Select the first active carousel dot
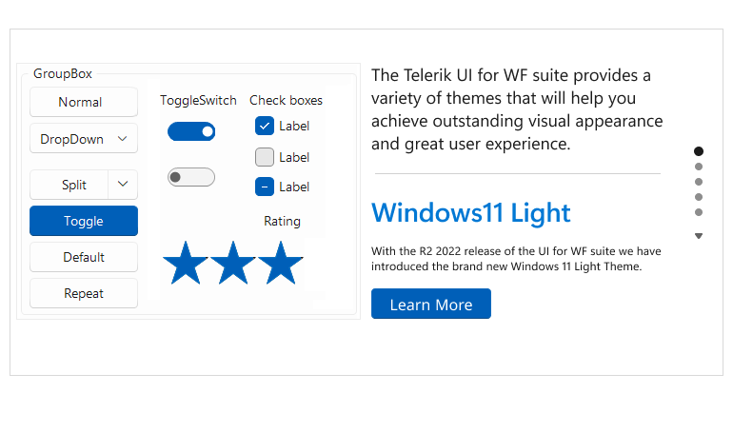Image resolution: width=733 pixels, height=433 pixels. [699, 151]
